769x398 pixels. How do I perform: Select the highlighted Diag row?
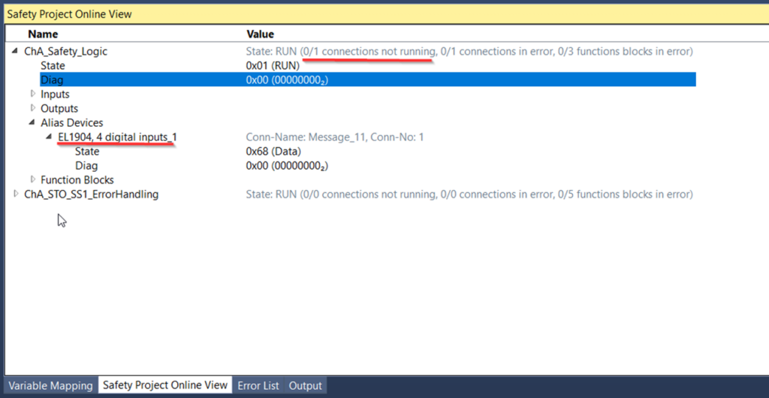pyautogui.click(x=368, y=80)
